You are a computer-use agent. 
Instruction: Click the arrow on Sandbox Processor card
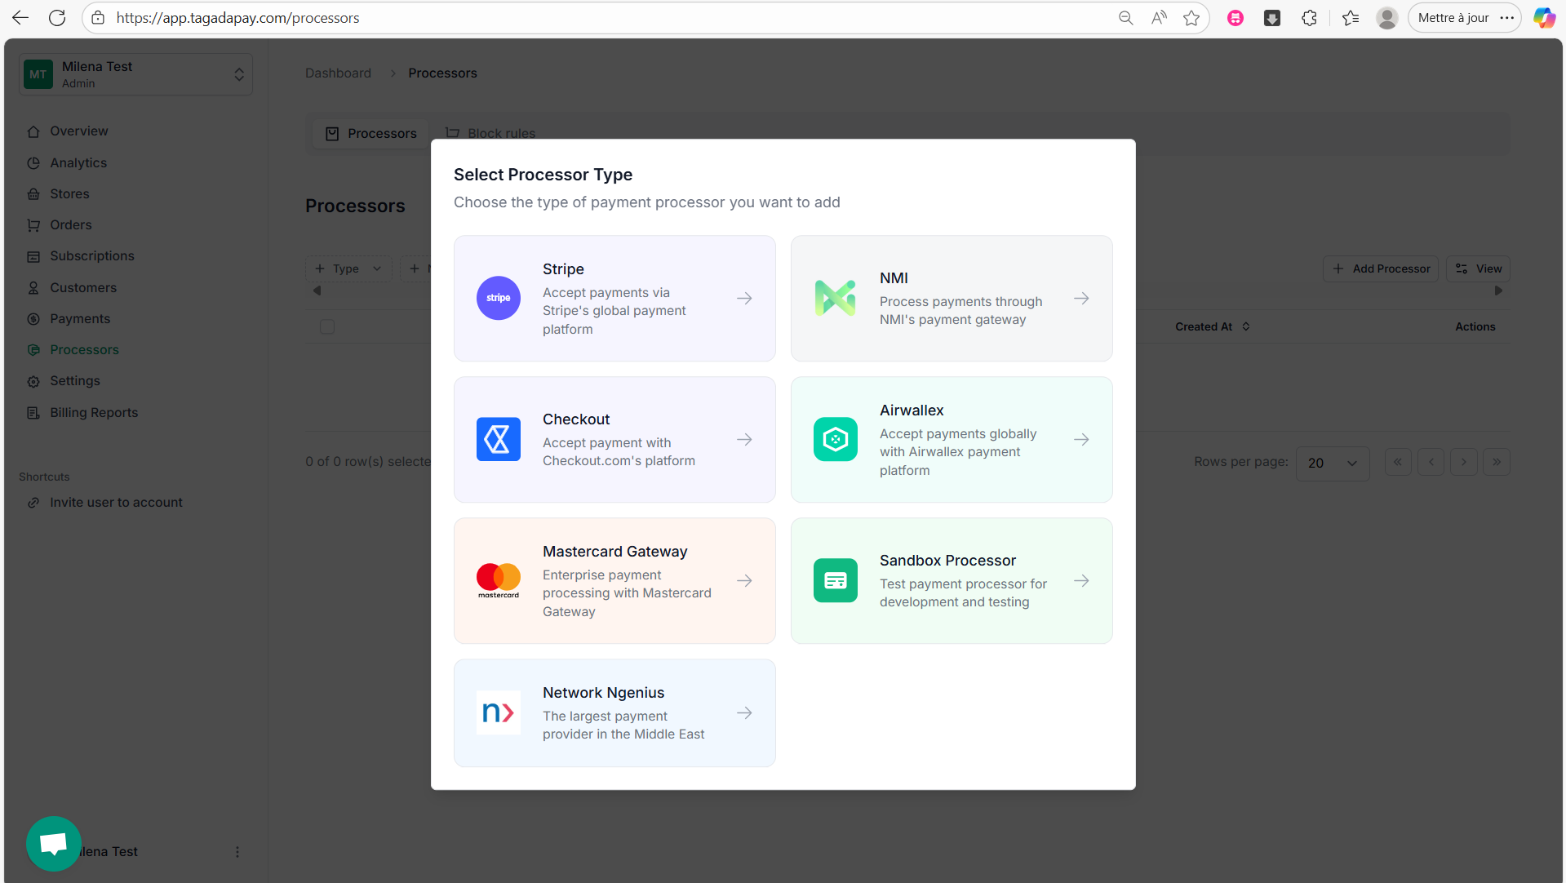tap(1081, 580)
